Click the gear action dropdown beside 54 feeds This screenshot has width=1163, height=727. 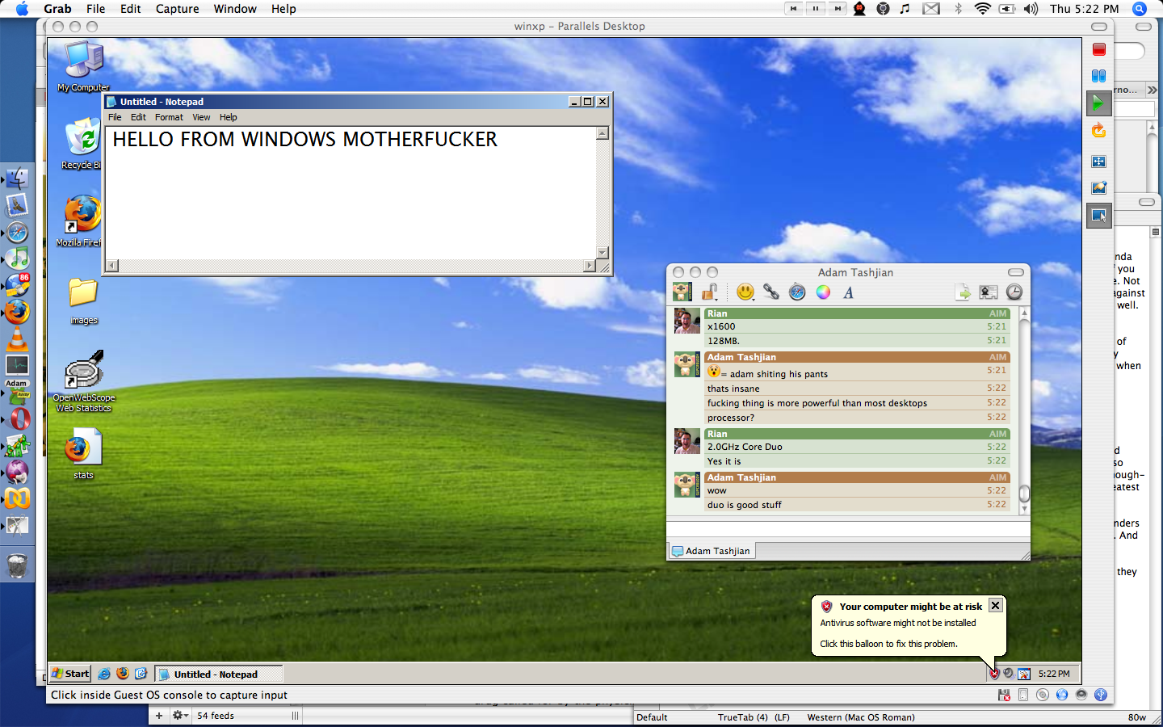coord(180,716)
